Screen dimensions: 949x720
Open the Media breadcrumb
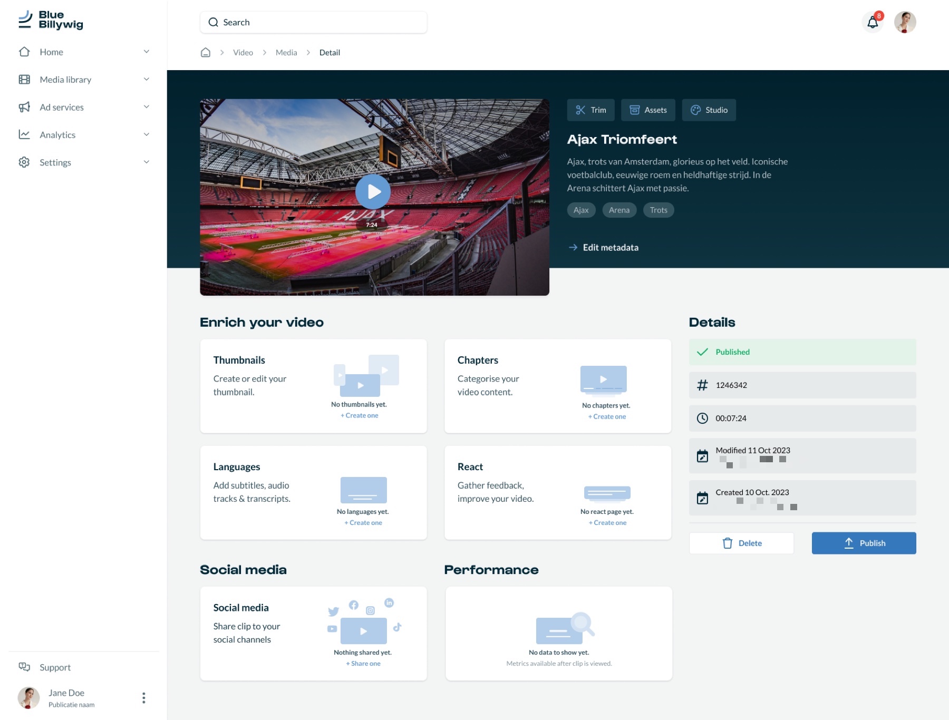tap(286, 52)
